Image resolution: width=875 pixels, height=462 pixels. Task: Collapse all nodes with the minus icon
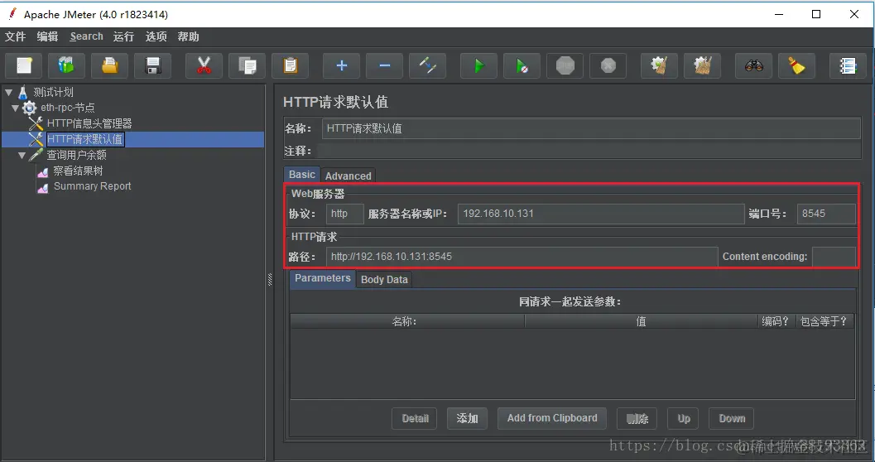[384, 66]
